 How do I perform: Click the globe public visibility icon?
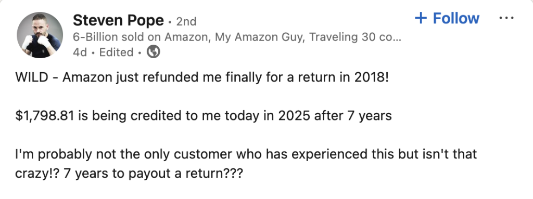(x=154, y=52)
